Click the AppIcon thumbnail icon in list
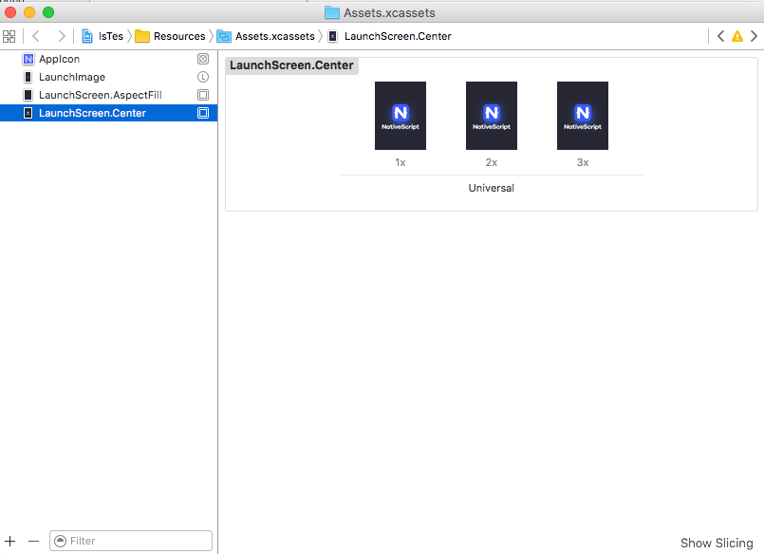 click(x=28, y=59)
